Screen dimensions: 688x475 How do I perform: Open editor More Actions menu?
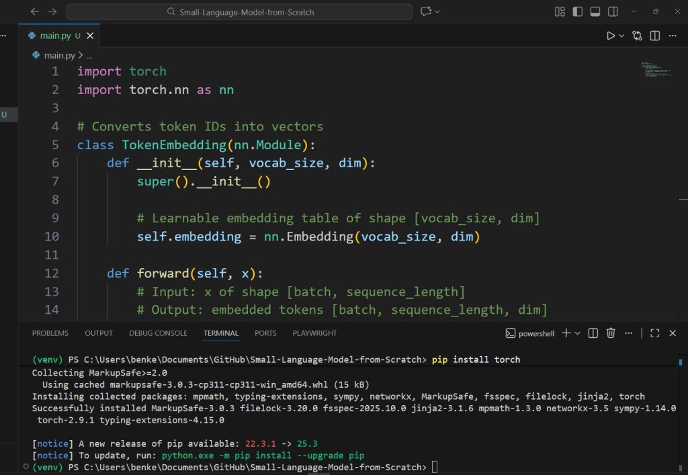673,36
